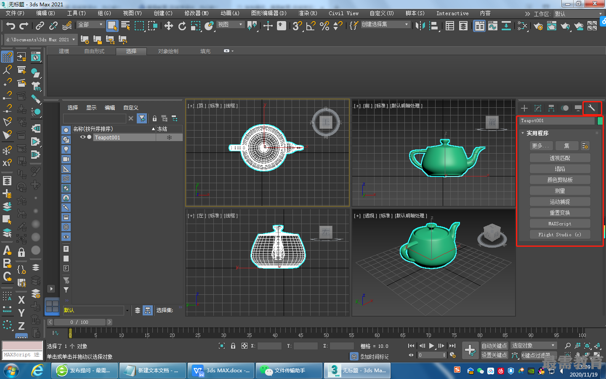
Task: Click the Mirror tool icon
Action: (x=420, y=26)
